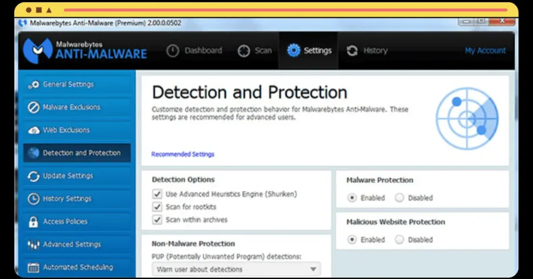Click the Automated Scheduling calendar icon
The height and width of the screenshot is (279, 533).
pos(33,268)
